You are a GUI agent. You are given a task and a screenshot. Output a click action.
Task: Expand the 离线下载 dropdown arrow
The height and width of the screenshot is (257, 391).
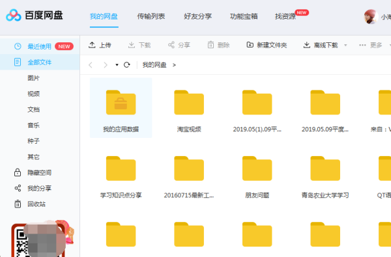(345, 46)
